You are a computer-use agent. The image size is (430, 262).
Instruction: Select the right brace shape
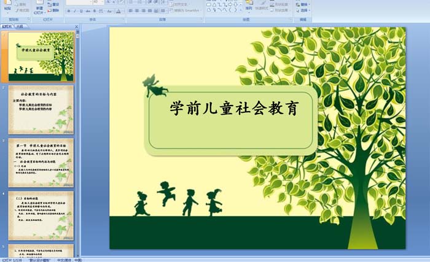pos(235,10)
